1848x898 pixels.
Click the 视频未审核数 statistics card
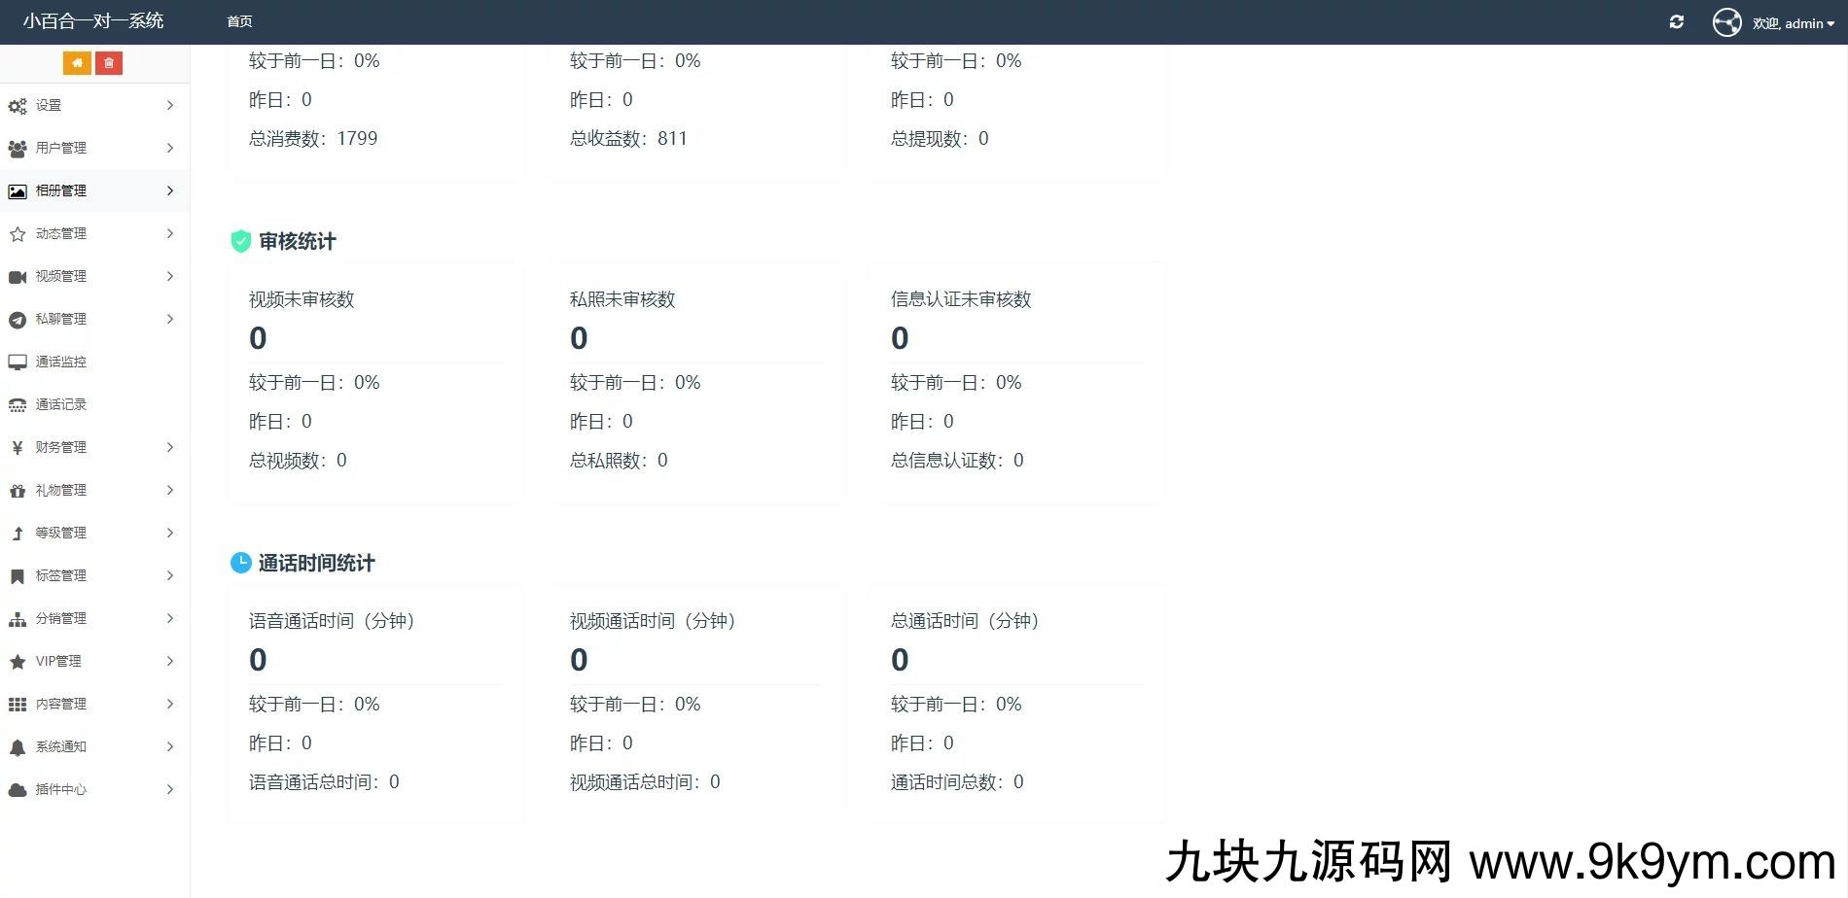coord(374,379)
